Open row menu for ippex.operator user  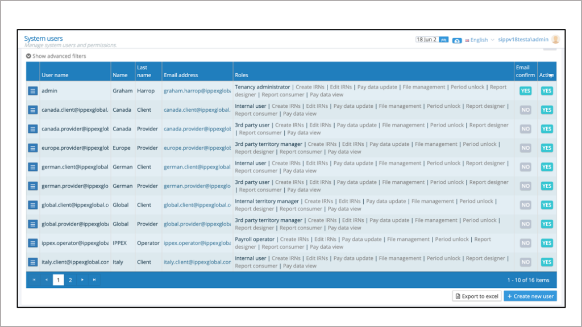(x=33, y=243)
